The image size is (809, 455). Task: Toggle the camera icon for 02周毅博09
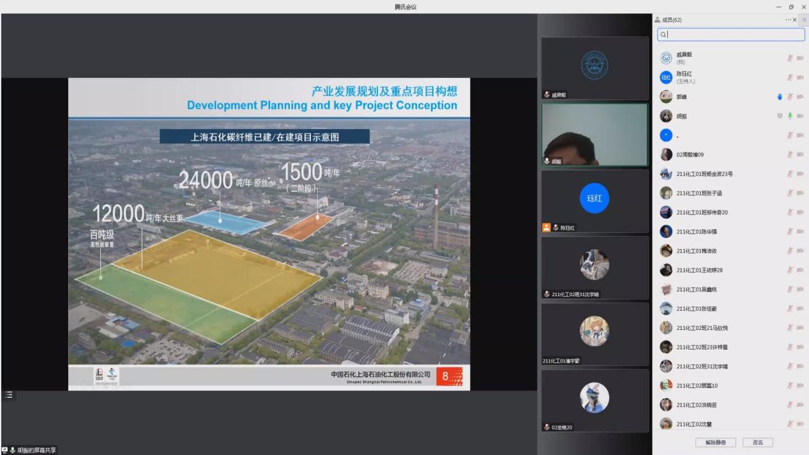coord(800,154)
